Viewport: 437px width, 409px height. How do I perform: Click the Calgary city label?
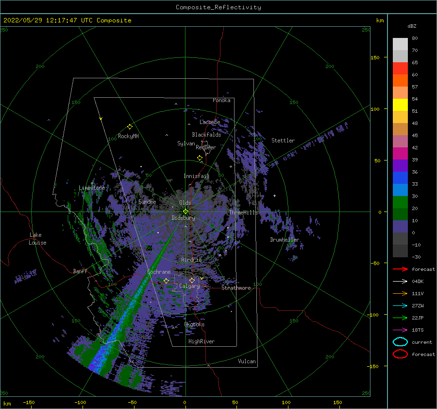(189, 286)
